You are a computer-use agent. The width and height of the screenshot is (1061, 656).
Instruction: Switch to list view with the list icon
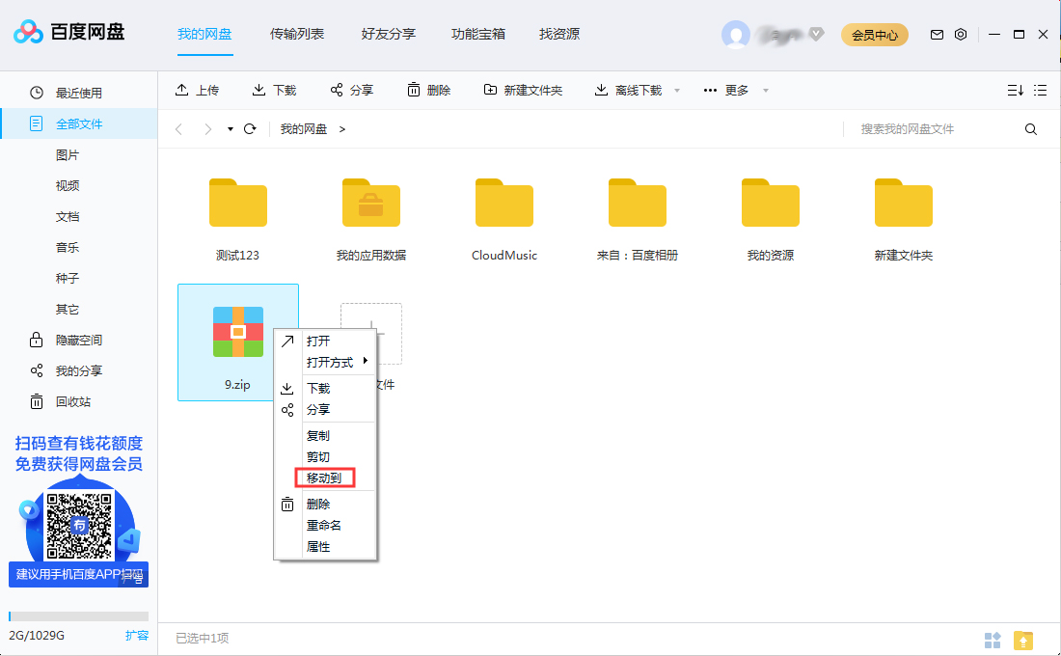click(1040, 90)
